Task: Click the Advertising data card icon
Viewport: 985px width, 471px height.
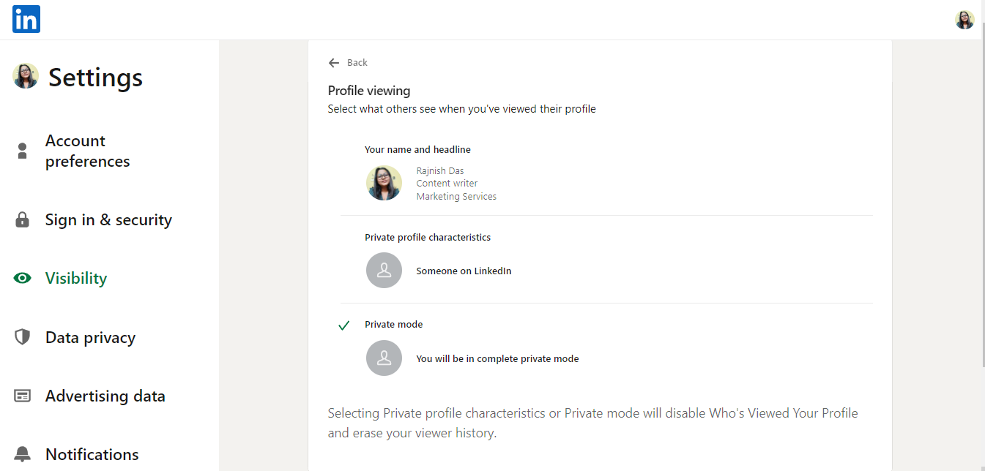Action: 21,395
